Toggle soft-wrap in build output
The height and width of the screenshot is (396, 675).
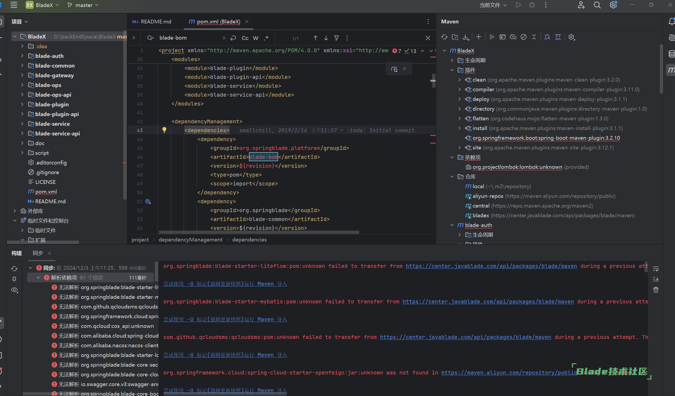656,269
